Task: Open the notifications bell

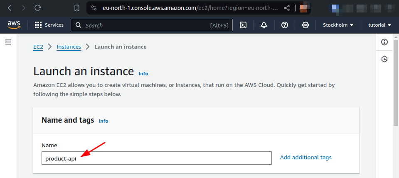Action: pos(264,25)
